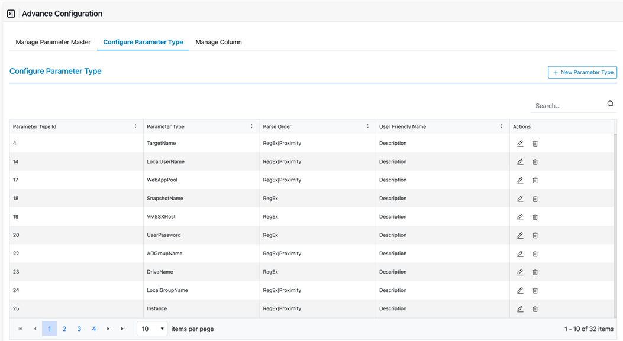Edit the WebAppPool row

pyautogui.click(x=520, y=180)
